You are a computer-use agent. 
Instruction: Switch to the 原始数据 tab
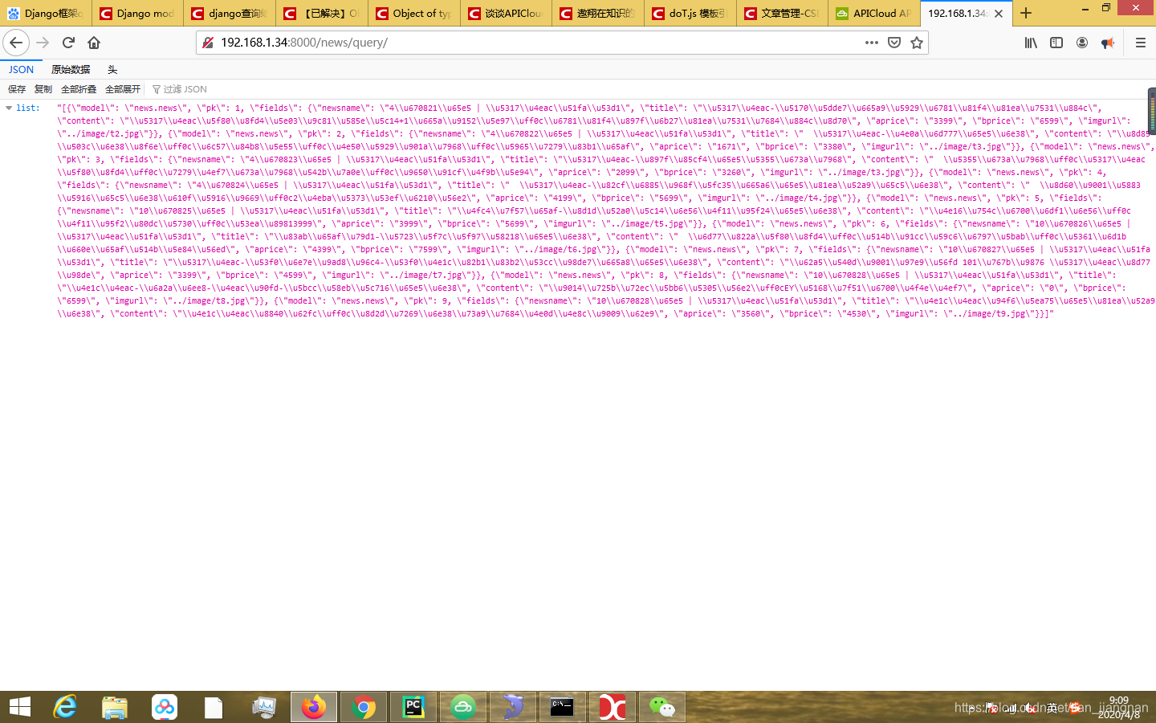(70, 69)
